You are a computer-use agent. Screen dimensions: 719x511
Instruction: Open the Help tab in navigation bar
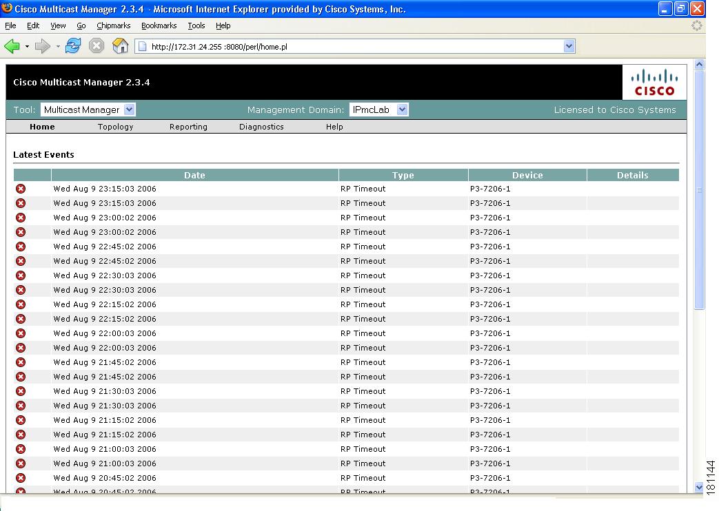[334, 127]
